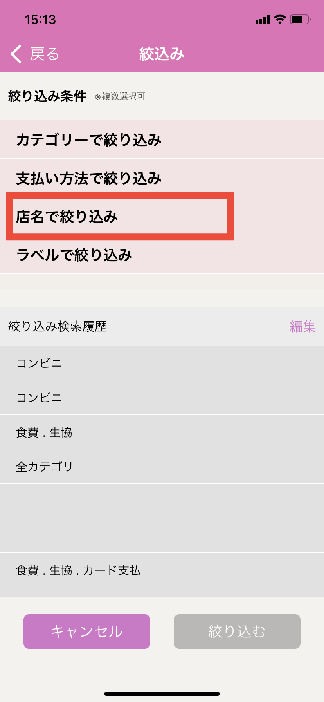Open カテゴリーで絞り込み filter option

pyautogui.click(x=89, y=140)
